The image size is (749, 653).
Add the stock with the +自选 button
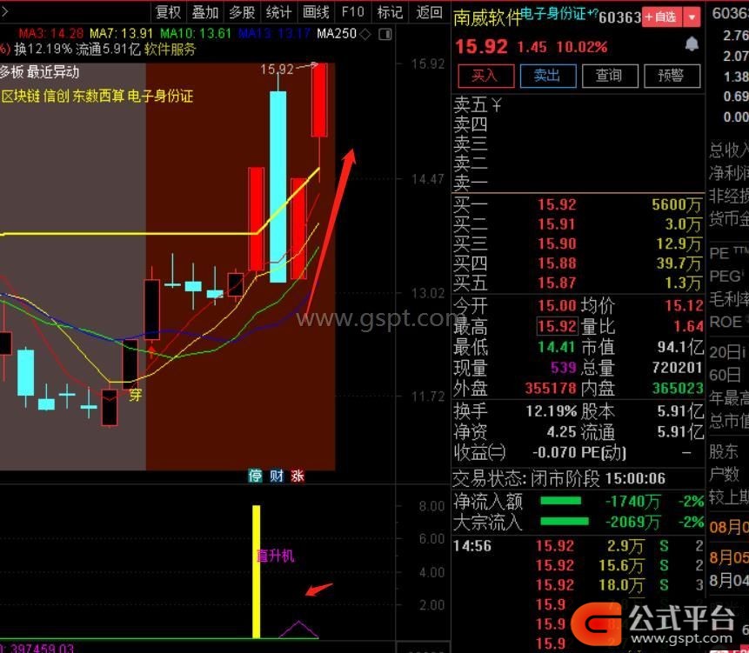click(x=663, y=17)
